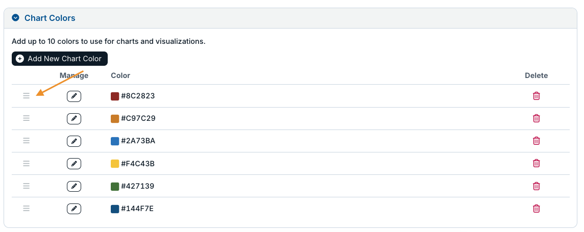Delete the #144F7E chart color

pyautogui.click(x=537, y=208)
